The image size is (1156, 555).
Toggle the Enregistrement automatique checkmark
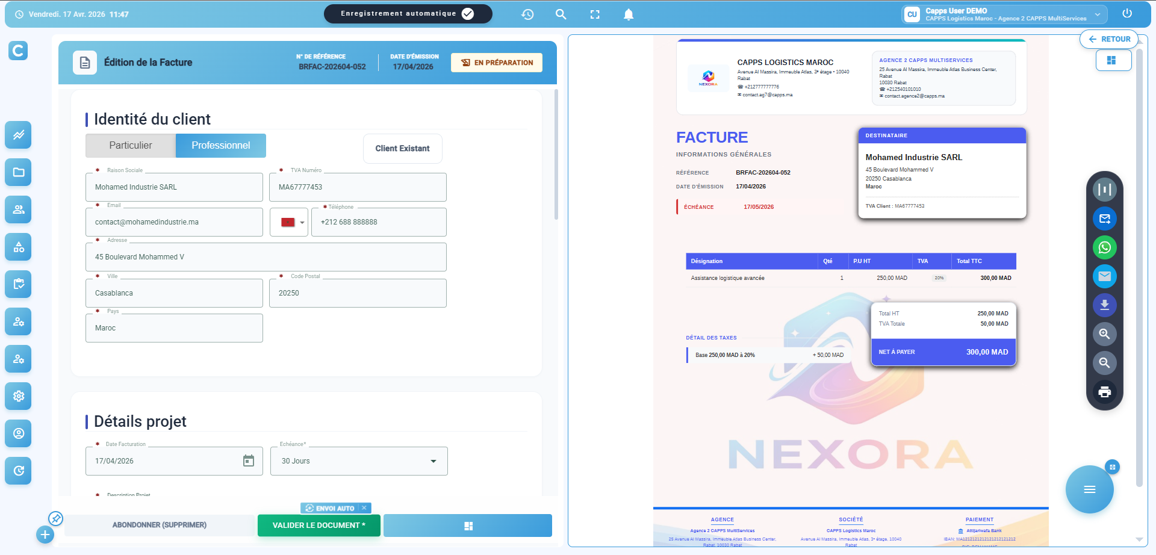[x=468, y=14]
